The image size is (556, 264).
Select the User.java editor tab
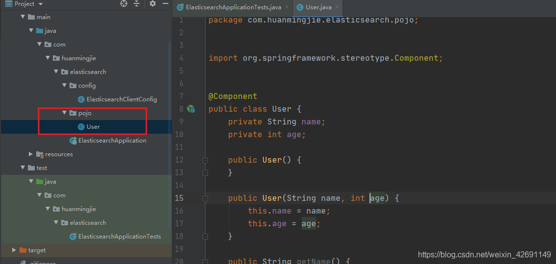319,7
